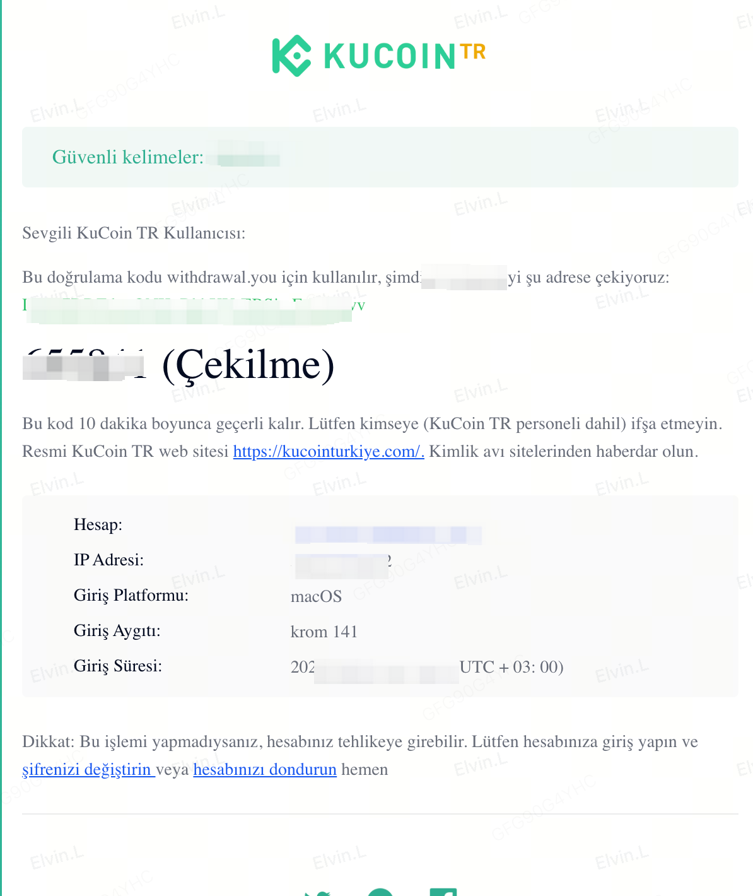Screen dimensions: 753x896
Task: Click the 'macOS' login platform value
Action: click(316, 596)
